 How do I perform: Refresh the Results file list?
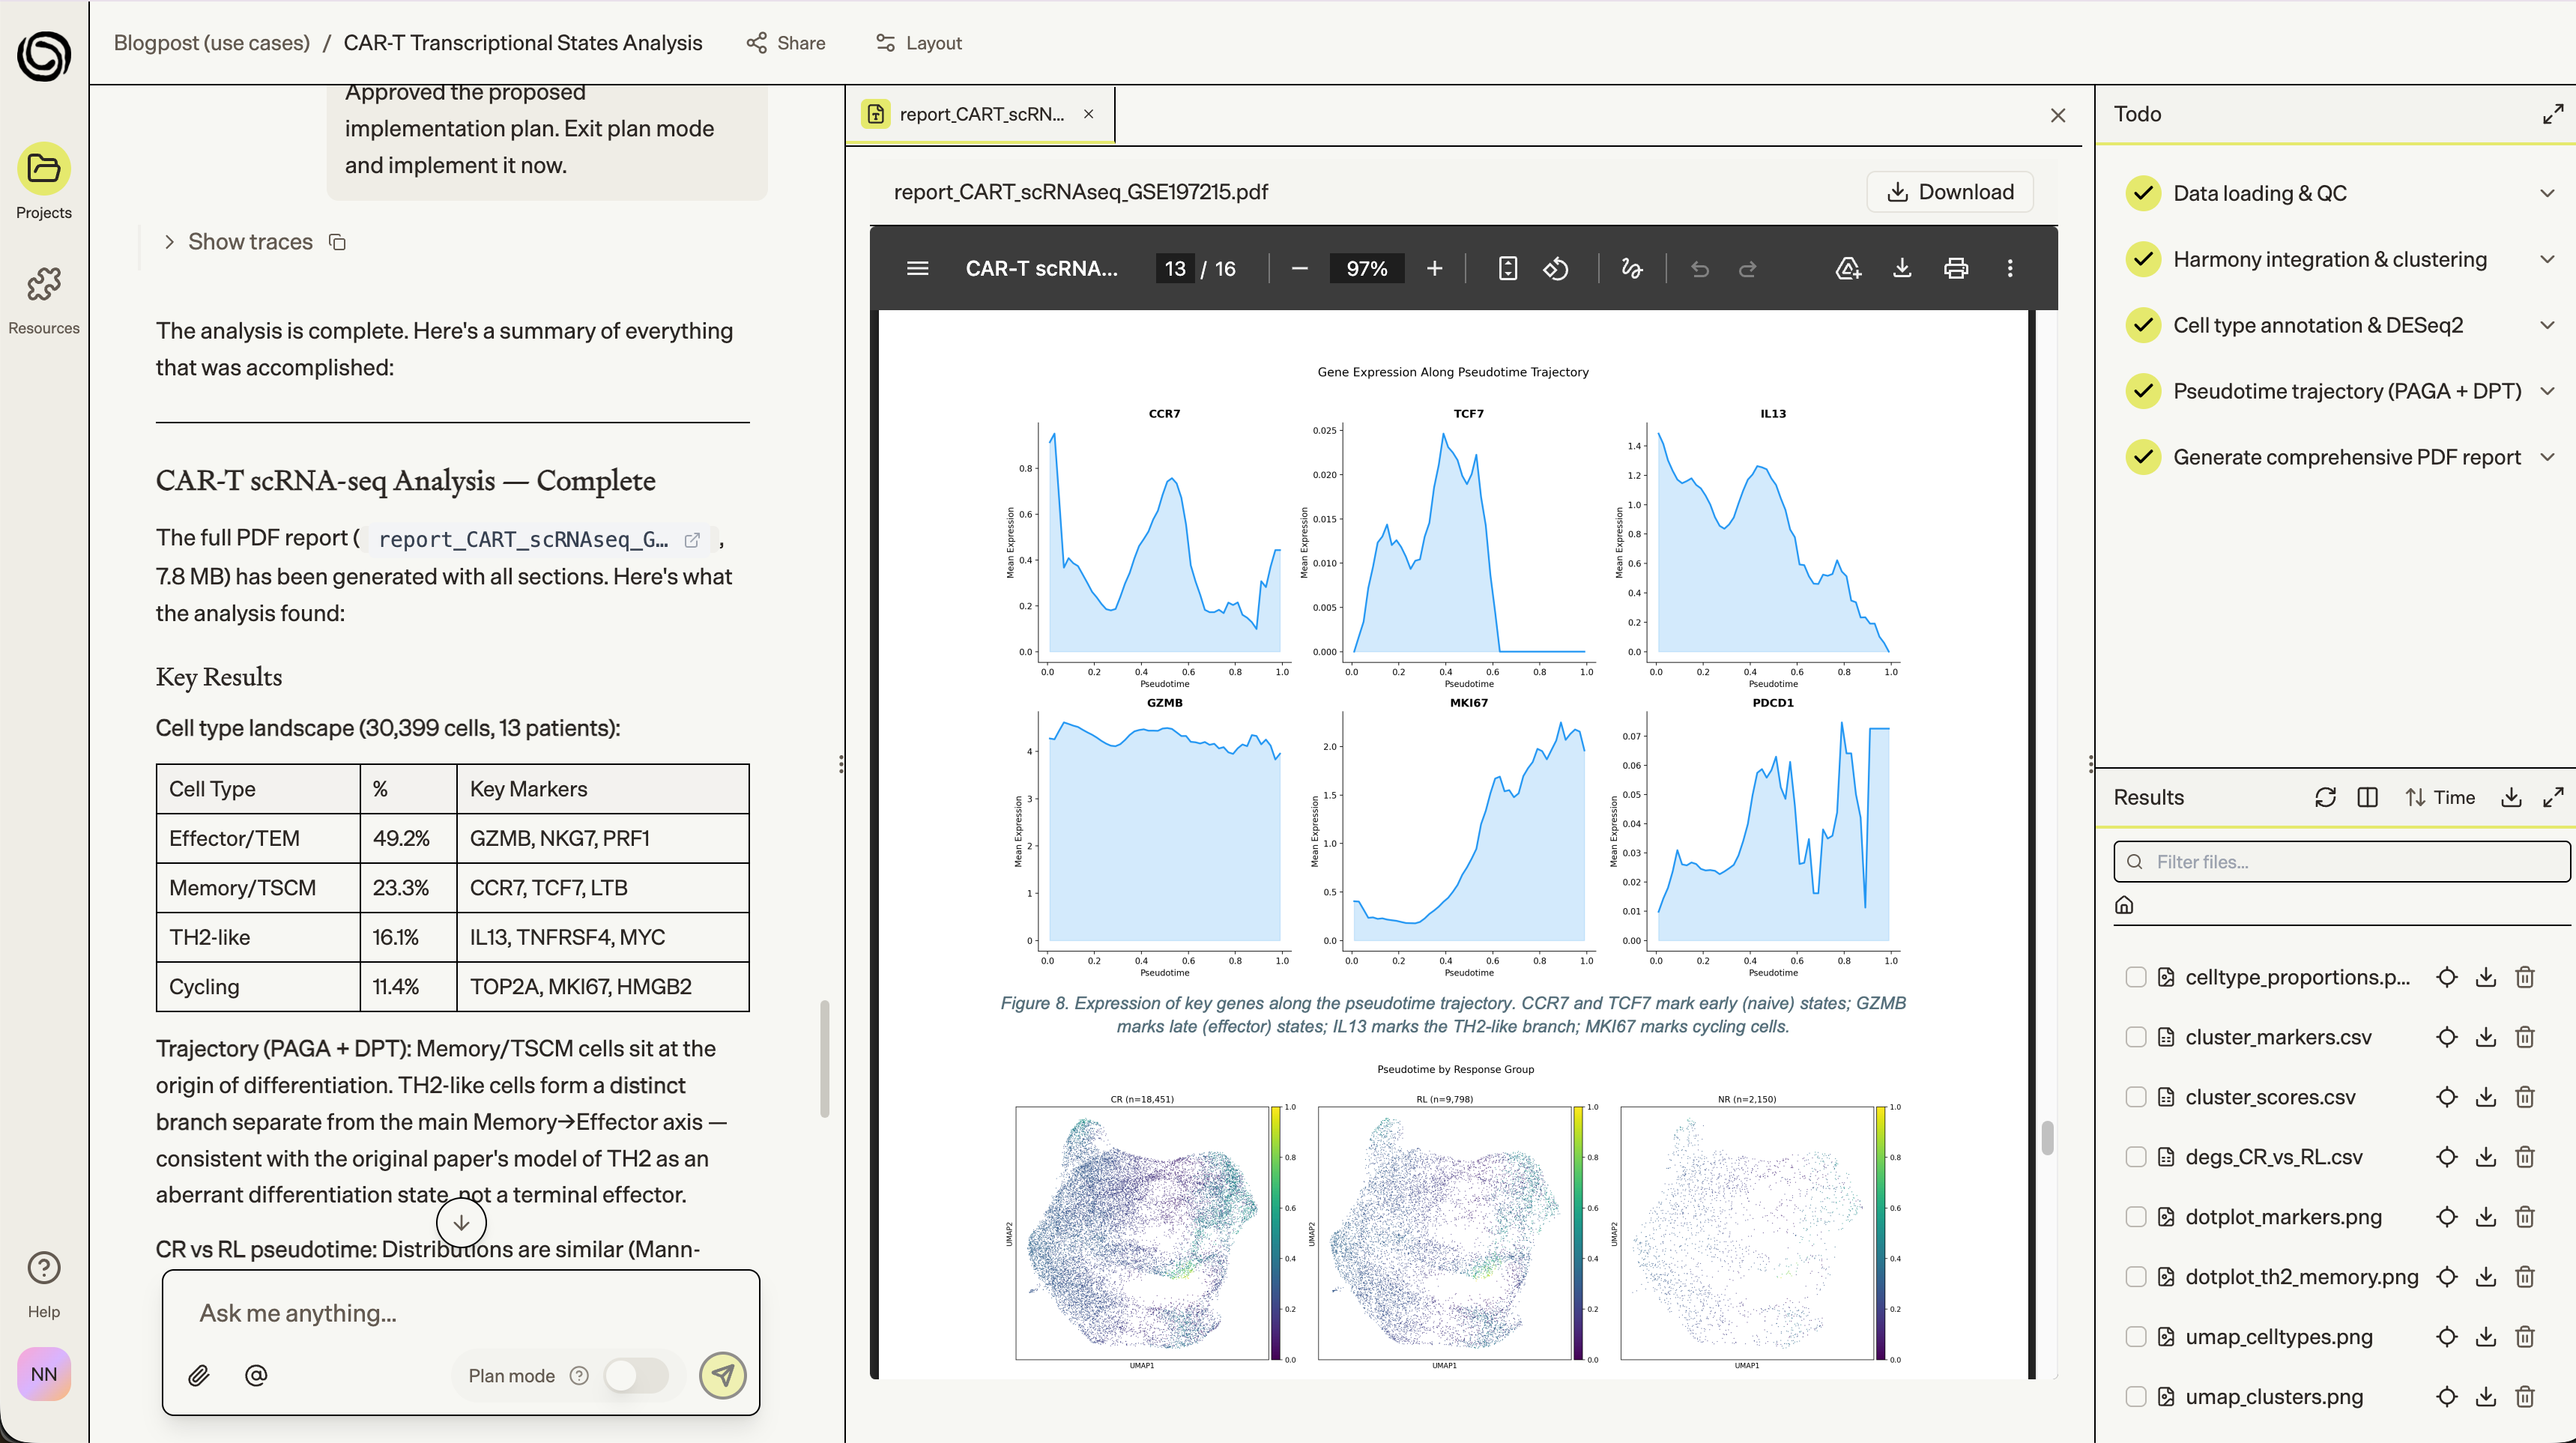coord(2325,797)
